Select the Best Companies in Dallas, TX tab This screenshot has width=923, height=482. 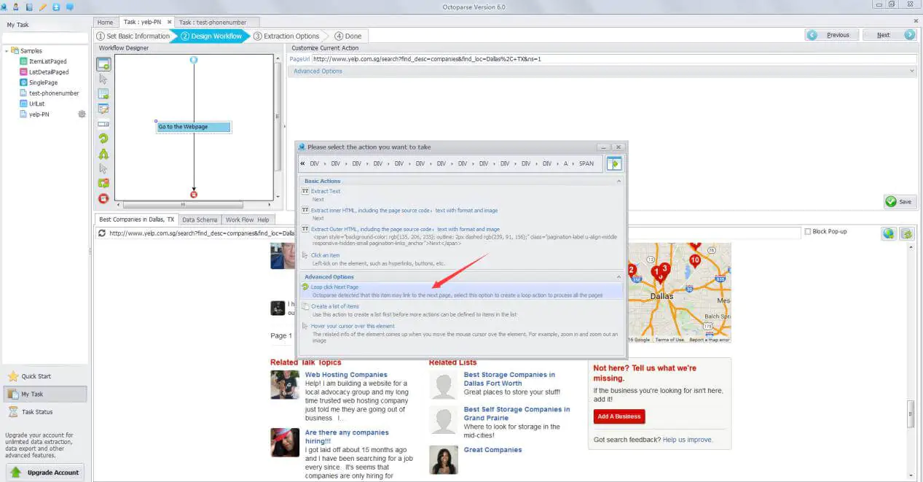(x=136, y=219)
